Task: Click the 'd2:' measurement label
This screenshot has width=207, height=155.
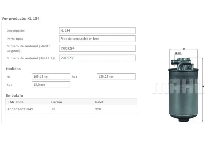Action: coord(9,85)
